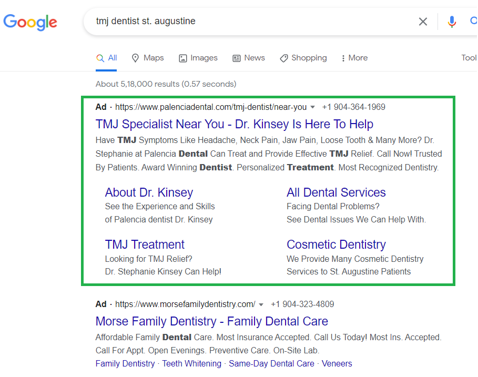Open the Tools options
478x377 pixels.
(x=469, y=58)
